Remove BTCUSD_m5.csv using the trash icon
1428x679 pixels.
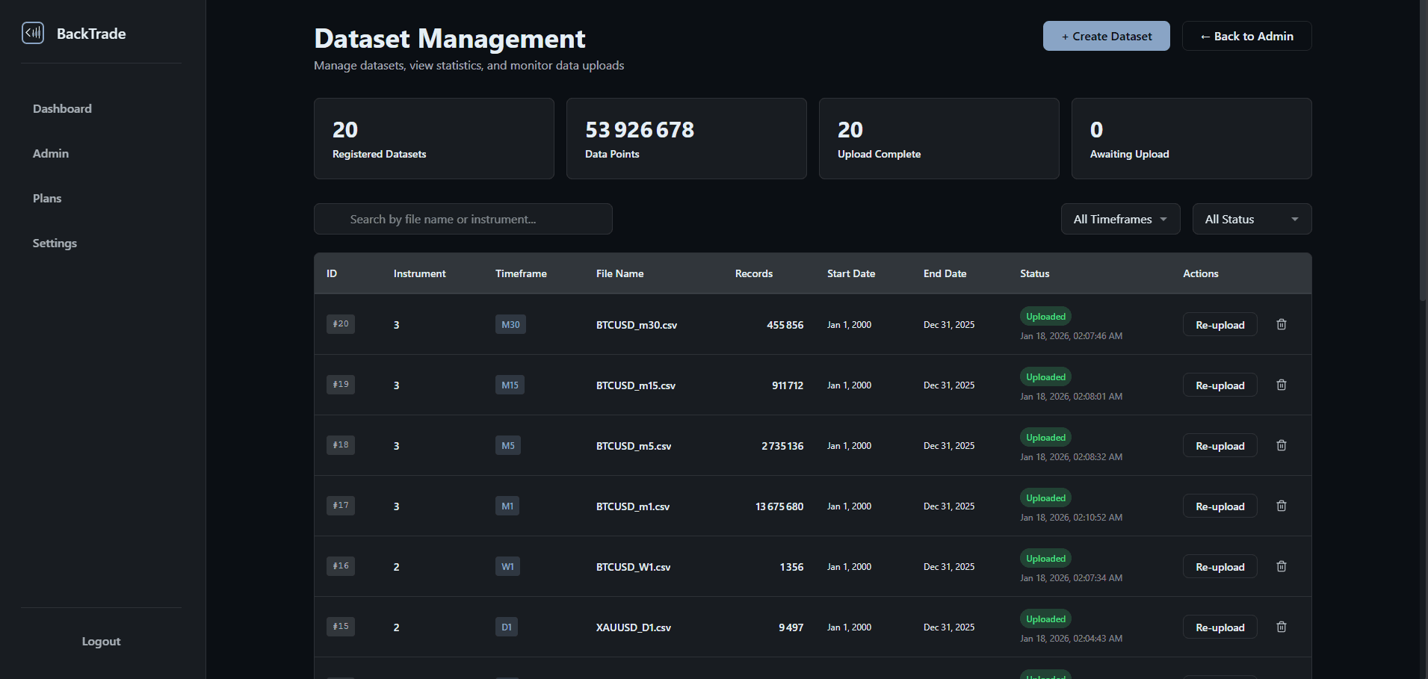(x=1281, y=445)
